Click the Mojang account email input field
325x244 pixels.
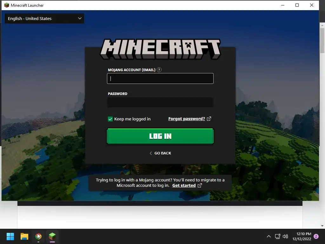pyautogui.click(x=160, y=78)
